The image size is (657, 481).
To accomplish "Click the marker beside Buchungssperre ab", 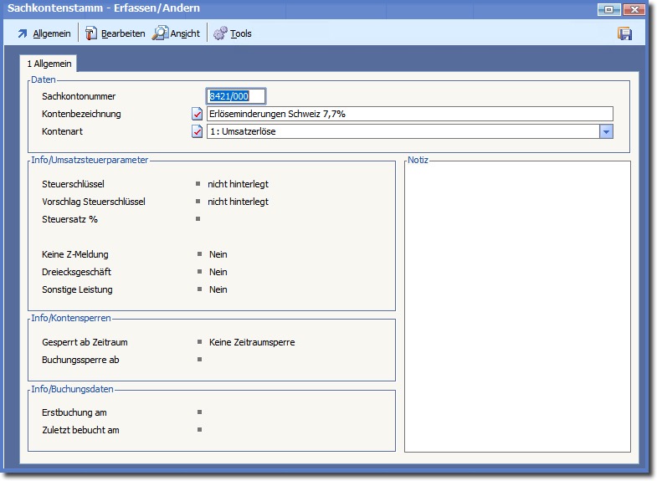I will tap(199, 360).
